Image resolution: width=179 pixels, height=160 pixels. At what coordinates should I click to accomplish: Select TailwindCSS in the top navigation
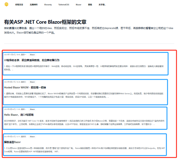click(x=64, y=5)
